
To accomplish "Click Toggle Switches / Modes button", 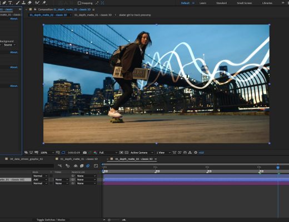I will pos(51,220).
